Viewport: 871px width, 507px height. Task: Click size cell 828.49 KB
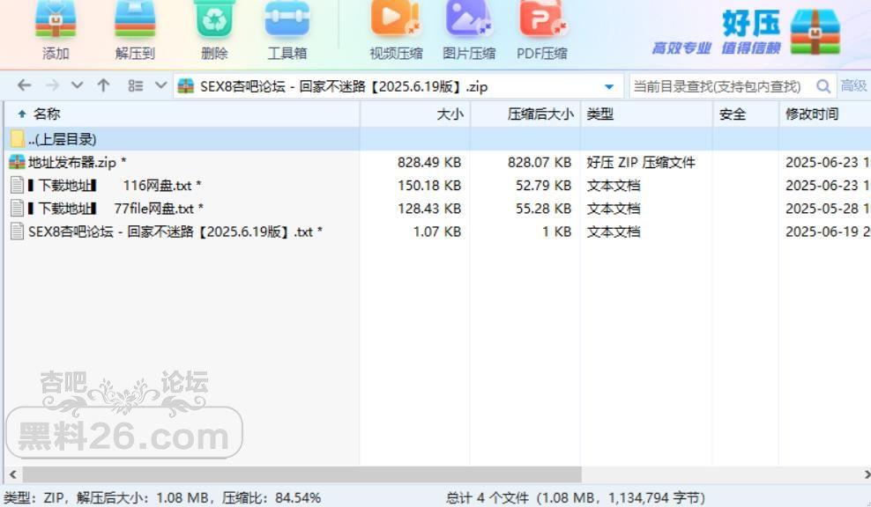point(428,163)
